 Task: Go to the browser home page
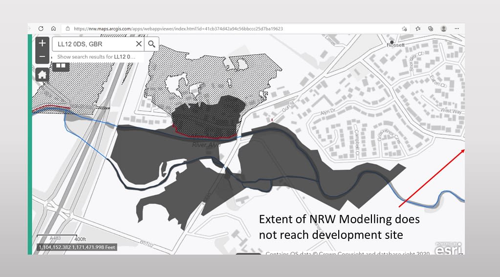tap(53, 29)
